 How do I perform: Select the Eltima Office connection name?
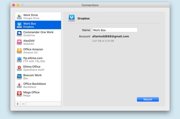32,66
